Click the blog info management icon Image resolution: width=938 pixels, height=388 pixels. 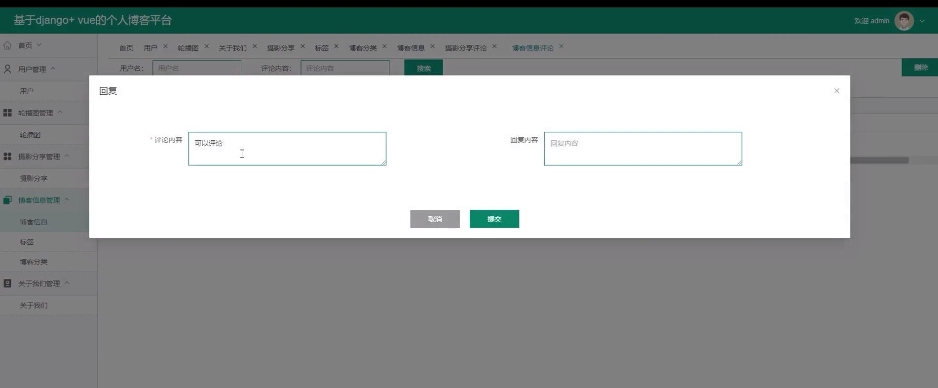pyautogui.click(x=7, y=200)
